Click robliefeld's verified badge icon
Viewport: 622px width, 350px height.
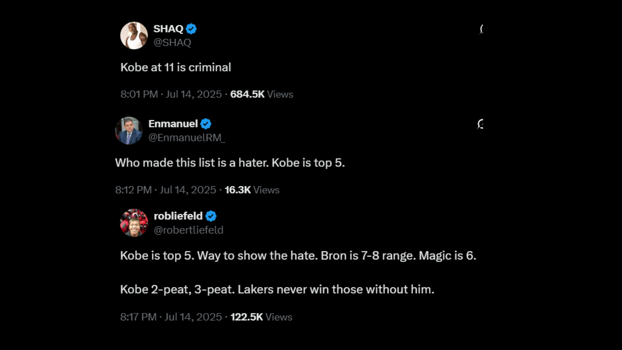tap(211, 216)
